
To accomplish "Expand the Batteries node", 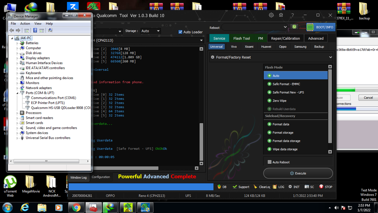I will (x=17, y=43).
